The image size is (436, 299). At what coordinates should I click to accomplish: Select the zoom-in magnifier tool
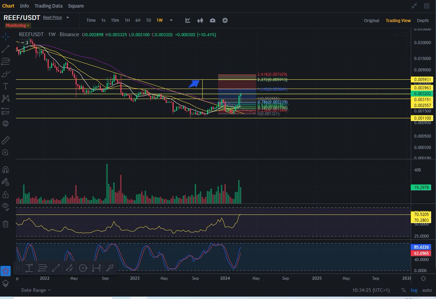click(x=5, y=152)
